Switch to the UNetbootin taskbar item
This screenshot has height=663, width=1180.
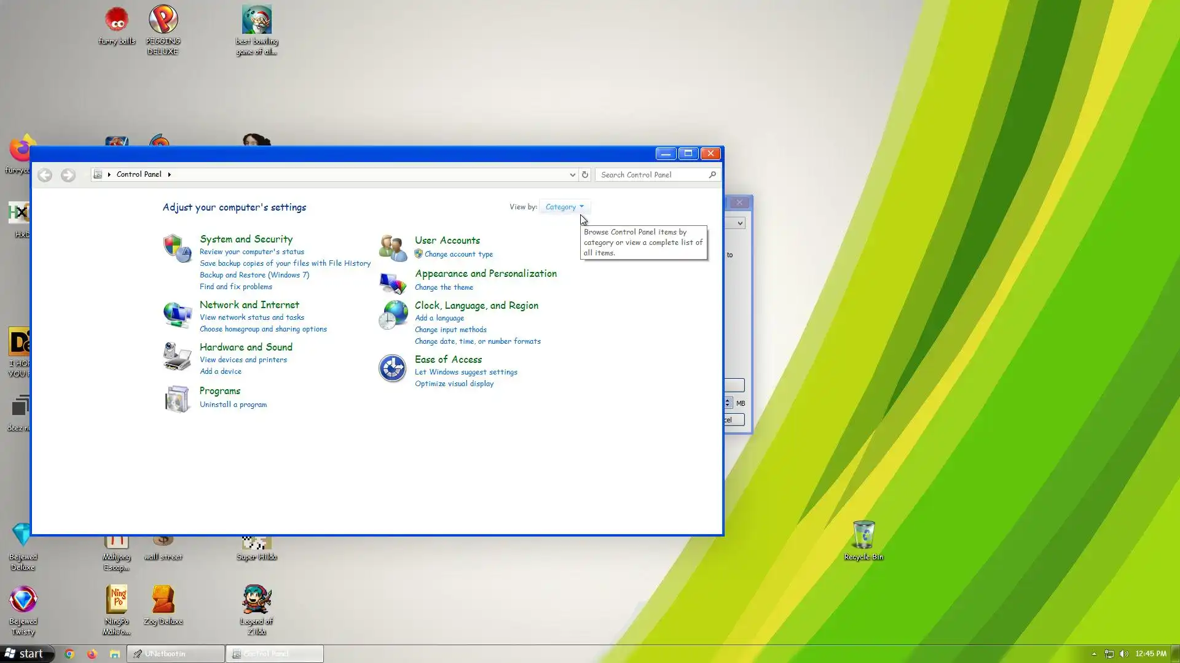point(176,654)
